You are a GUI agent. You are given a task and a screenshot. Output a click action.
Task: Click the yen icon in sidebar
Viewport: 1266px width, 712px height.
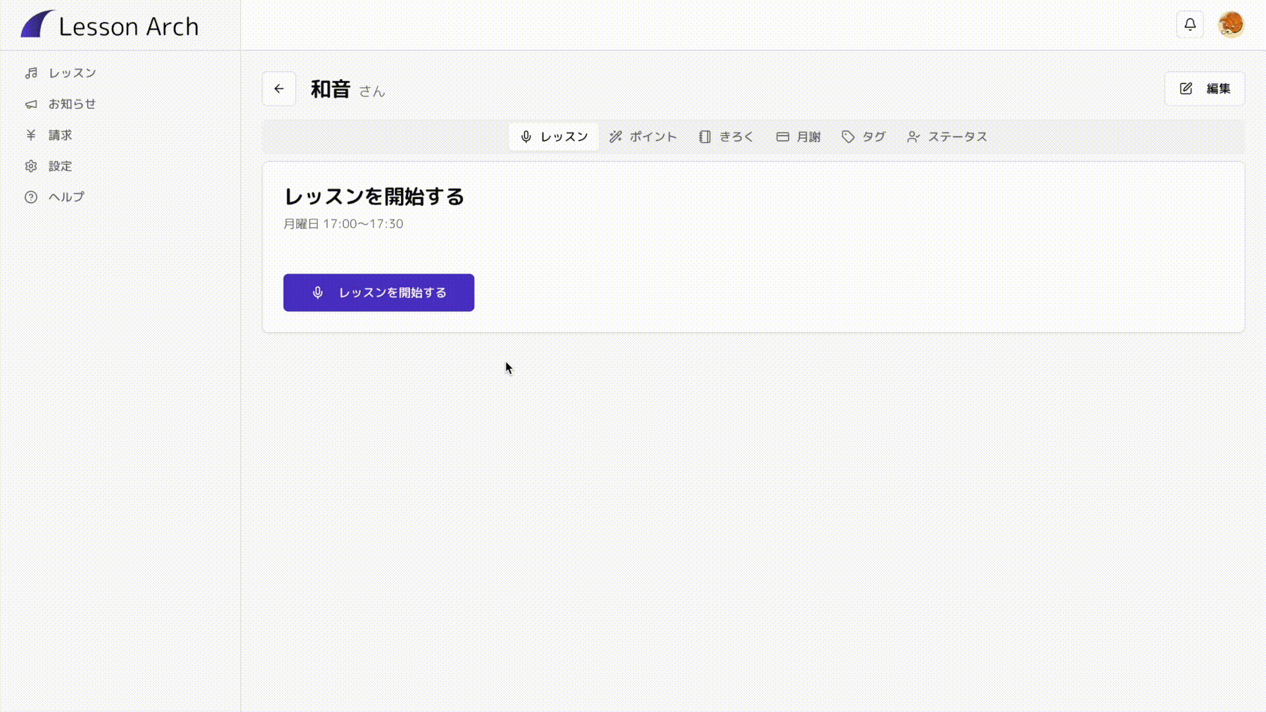tap(31, 135)
